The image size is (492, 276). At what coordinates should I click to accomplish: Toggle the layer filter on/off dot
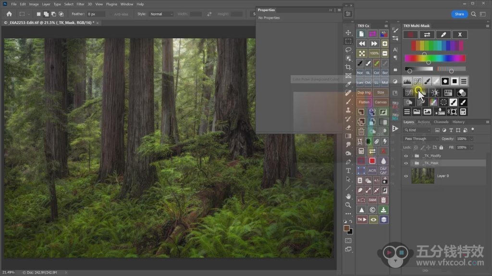coord(473,129)
